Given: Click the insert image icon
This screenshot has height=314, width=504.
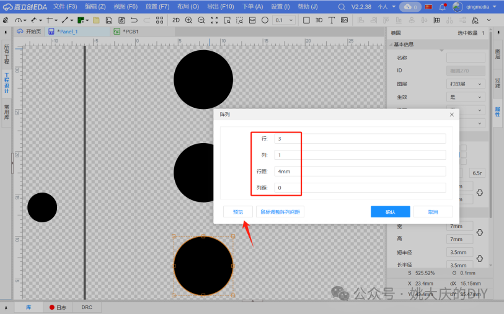Looking at the screenshot, I should 344,20.
